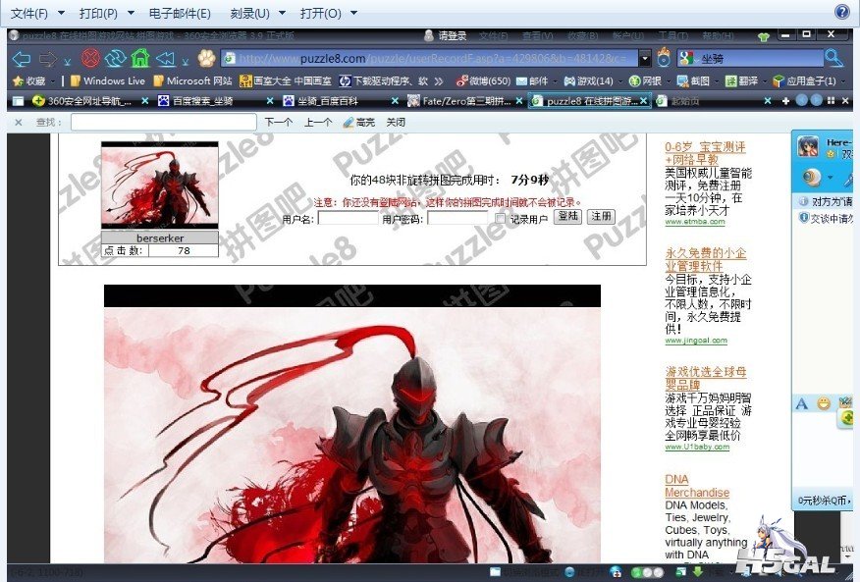
Task: Click the 注册 register button
Action: pos(601,216)
